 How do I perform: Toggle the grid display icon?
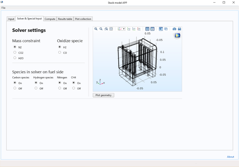[147, 29]
